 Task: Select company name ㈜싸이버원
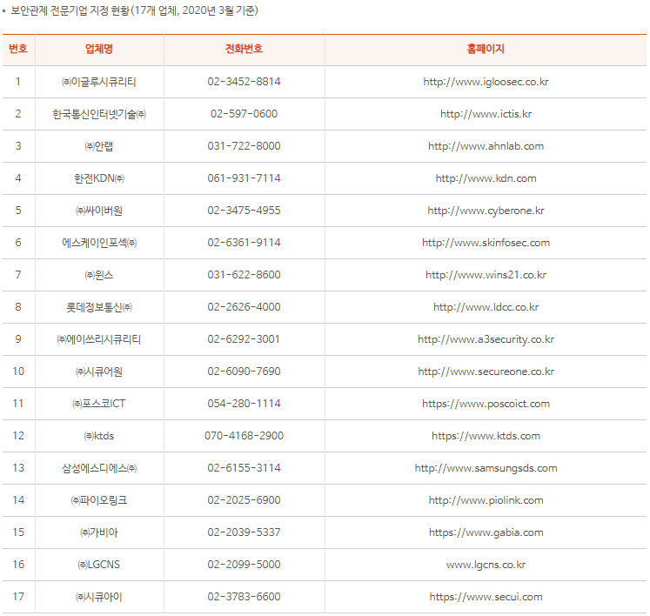98,211
